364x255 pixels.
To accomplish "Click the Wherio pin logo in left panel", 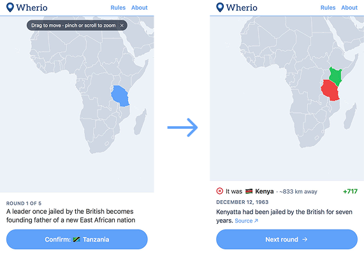I will 10,7.
